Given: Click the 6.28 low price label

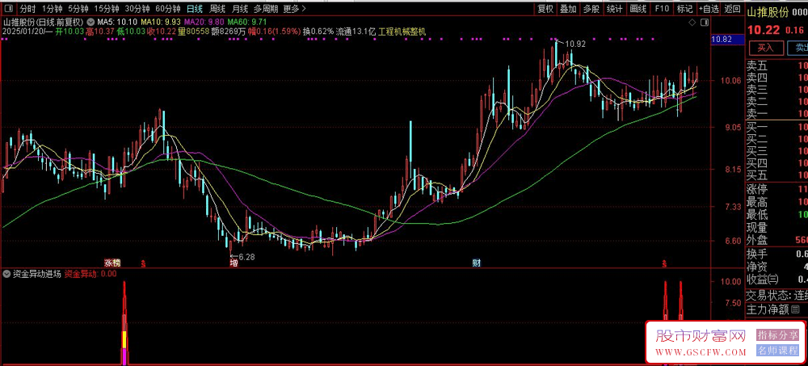Looking at the screenshot, I should pos(246,256).
